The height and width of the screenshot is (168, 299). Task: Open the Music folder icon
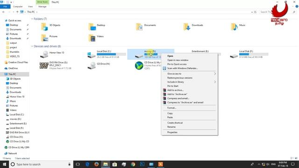tap(234, 27)
